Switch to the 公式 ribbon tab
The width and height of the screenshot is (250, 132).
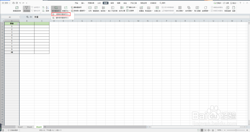99,3
